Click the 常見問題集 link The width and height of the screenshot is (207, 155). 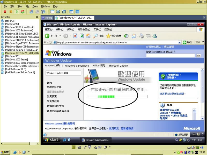(x=53, y=101)
